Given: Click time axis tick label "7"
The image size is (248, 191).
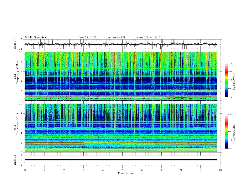Looking at the screenshot, I should [162, 170].
